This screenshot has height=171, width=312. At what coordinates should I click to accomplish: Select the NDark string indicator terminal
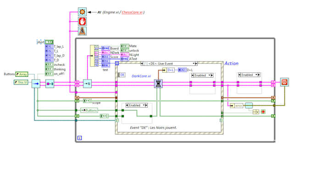[106, 52]
